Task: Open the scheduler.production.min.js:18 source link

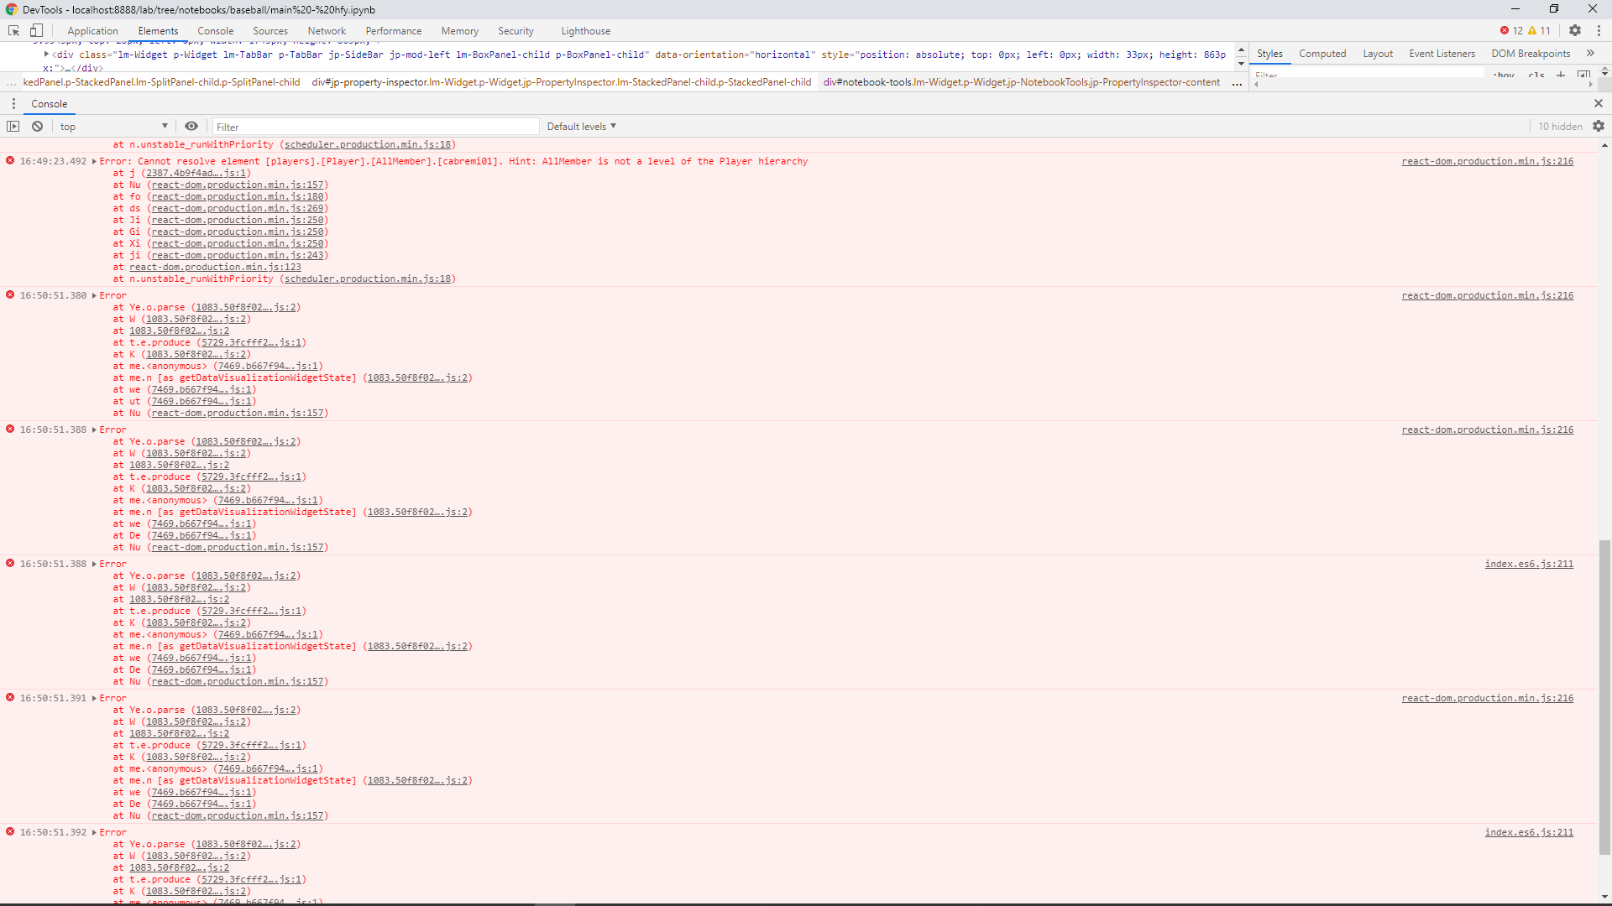Action: 368,279
